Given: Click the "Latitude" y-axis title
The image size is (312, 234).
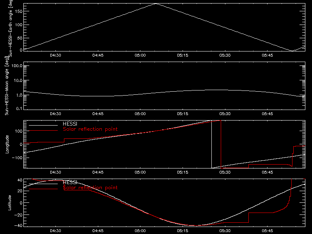Looking at the screenshot, I should pos(9,203).
